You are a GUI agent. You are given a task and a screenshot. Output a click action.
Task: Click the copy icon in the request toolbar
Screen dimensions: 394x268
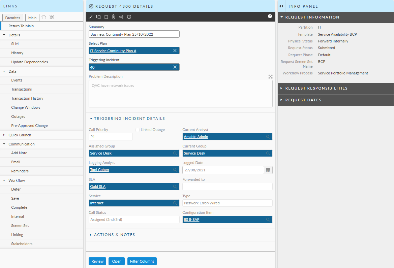coord(98,17)
